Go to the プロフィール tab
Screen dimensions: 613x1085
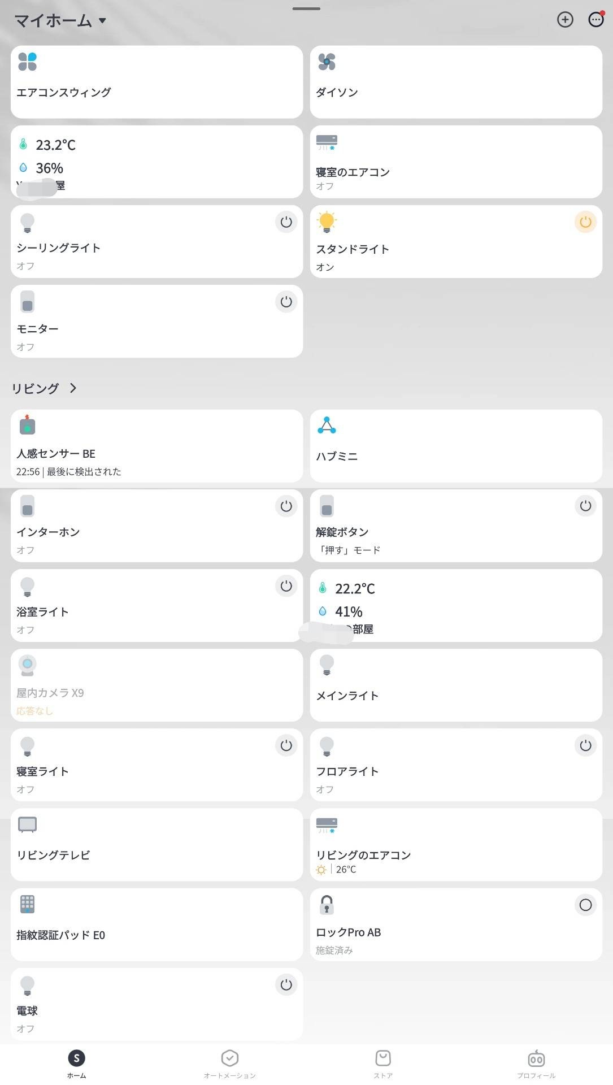click(536, 1064)
